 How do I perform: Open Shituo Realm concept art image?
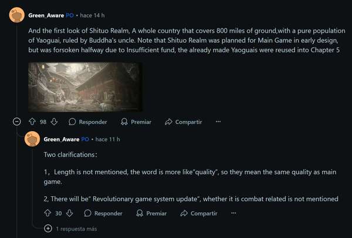coord(86,86)
